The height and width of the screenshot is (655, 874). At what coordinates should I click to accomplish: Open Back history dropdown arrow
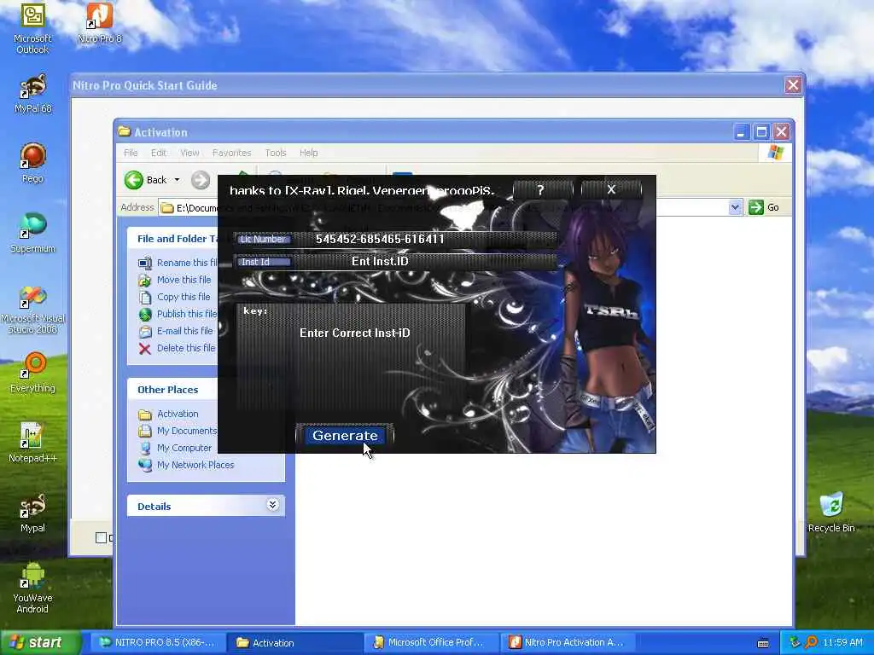(x=178, y=180)
